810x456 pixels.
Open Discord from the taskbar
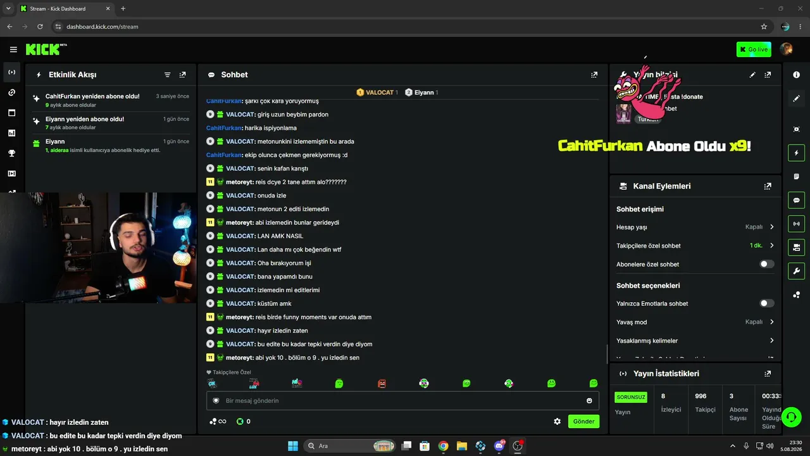(x=499, y=446)
